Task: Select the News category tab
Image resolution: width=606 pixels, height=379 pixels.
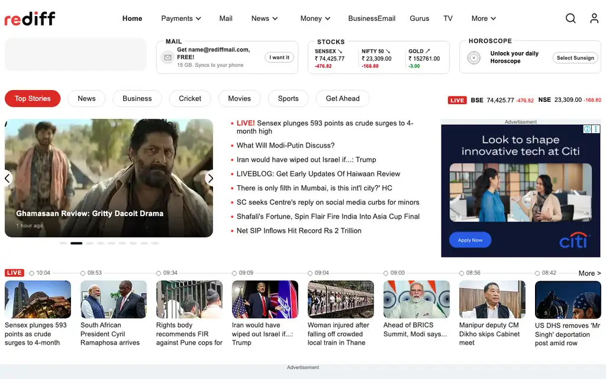Action: [86, 99]
